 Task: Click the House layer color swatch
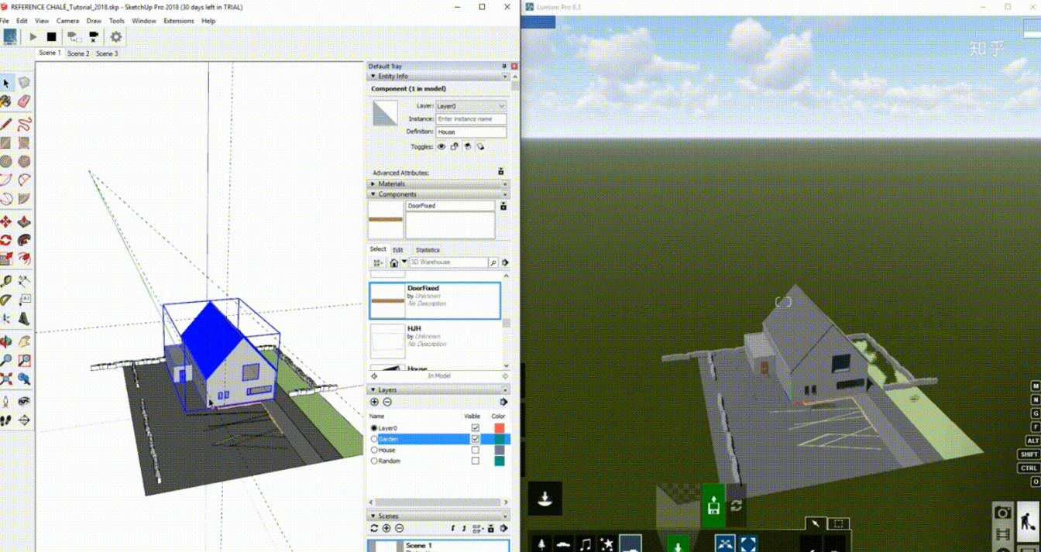click(500, 450)
